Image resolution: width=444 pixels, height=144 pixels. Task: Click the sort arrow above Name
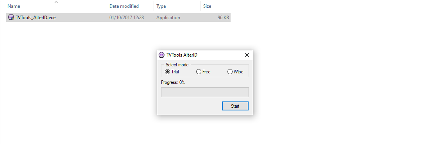tap(56, 2)
